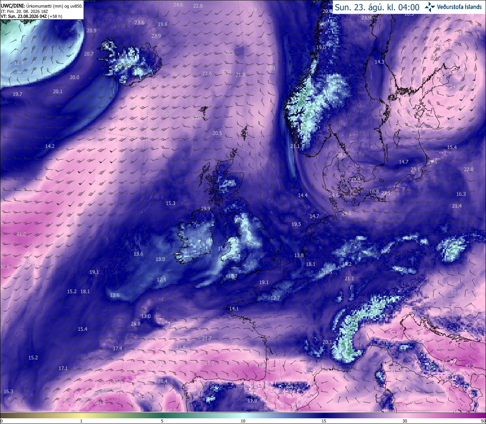Image resolution: width=486 pixels, height=424 pixels.
Task: Click the Veðurstofa Íslands logo icon
Action: pyautogui.click(x=430, y=7)
